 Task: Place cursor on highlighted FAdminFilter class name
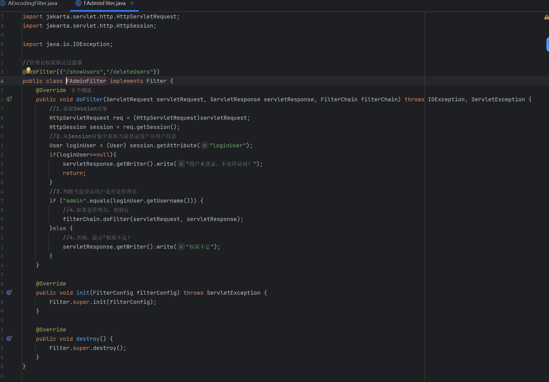pos(86,81)
